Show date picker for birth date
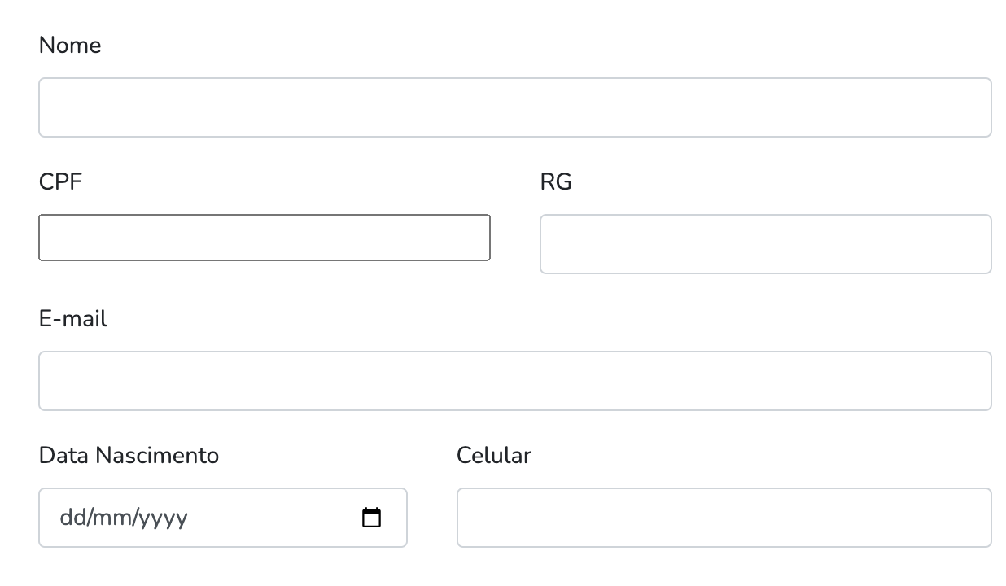The image size is (1006, 586). 371,518
